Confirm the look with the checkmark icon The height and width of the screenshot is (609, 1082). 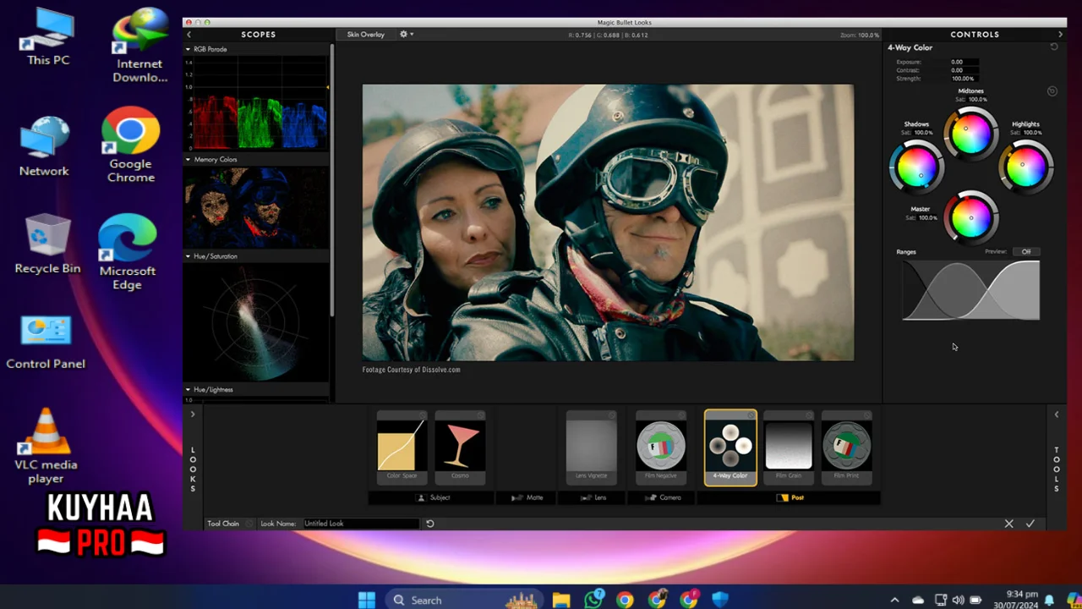point(1030,524)
